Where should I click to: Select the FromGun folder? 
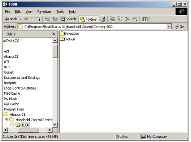click(69, 34)
